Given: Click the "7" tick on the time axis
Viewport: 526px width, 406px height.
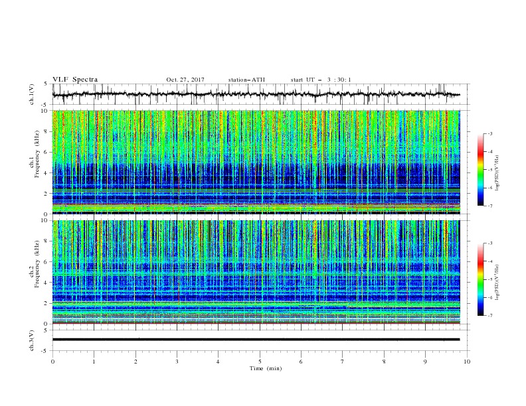Looking at the screenshot, I should (343, 362).
